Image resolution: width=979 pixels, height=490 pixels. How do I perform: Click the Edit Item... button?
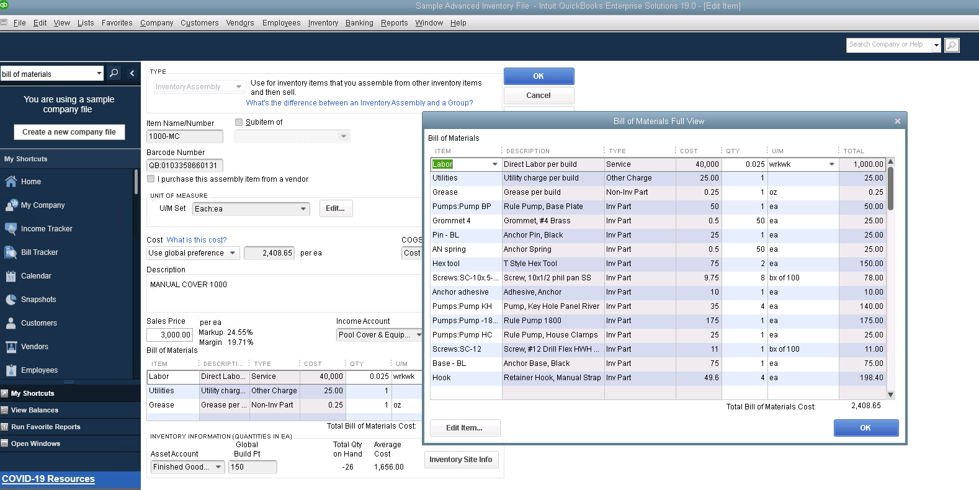[465, 428]
